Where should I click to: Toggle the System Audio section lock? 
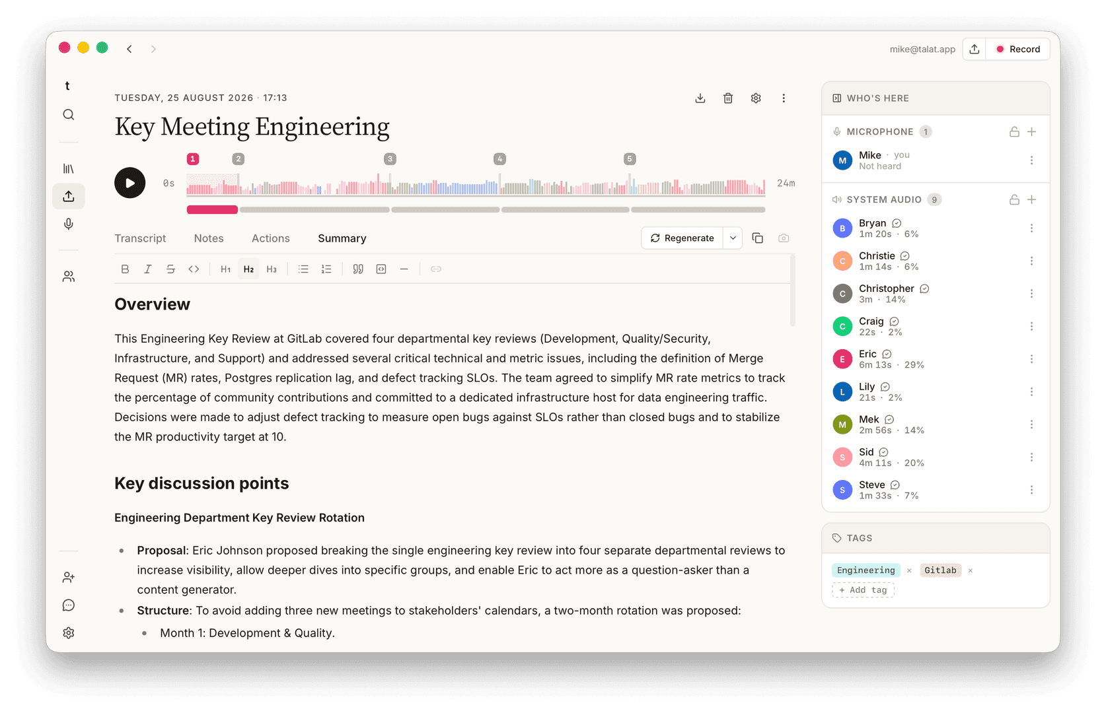[1014, 200]
